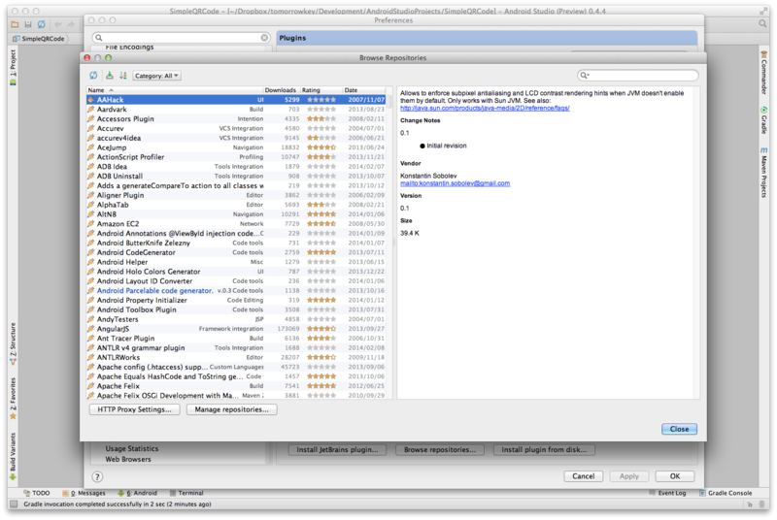Click Cancel in the Preferences window
The width and height of the screenshot is (777, 520).
tap(584, 476)
